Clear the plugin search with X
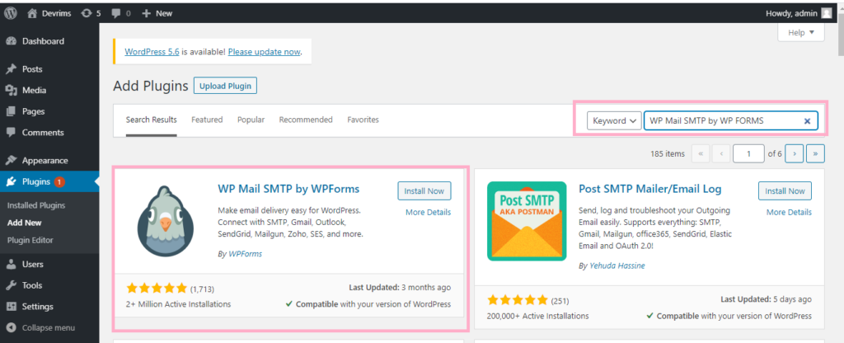Image resolution: width=844 pixels, height=343 pixels. pos(807,121)
